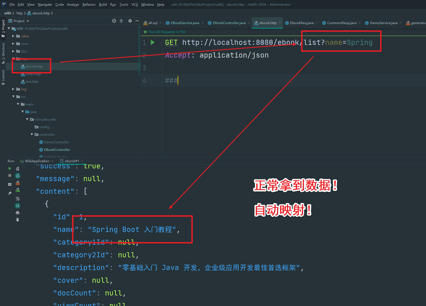Hide the Project tool window
This screenshot has height=306, width=426.
click(x=137, y=21)
